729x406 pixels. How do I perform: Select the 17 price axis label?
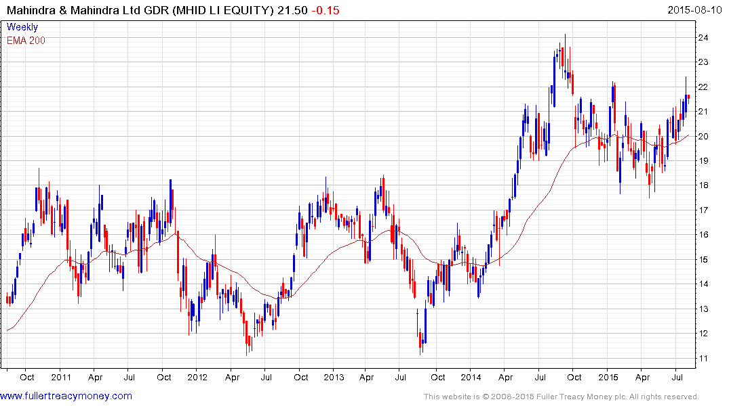703,210
